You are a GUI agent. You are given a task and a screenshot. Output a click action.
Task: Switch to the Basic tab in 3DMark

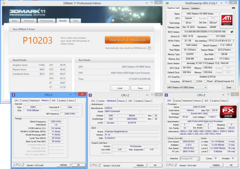click(15, 21)
